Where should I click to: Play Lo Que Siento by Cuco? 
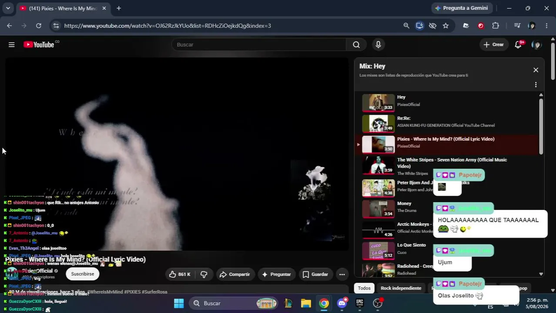(378, 251)
